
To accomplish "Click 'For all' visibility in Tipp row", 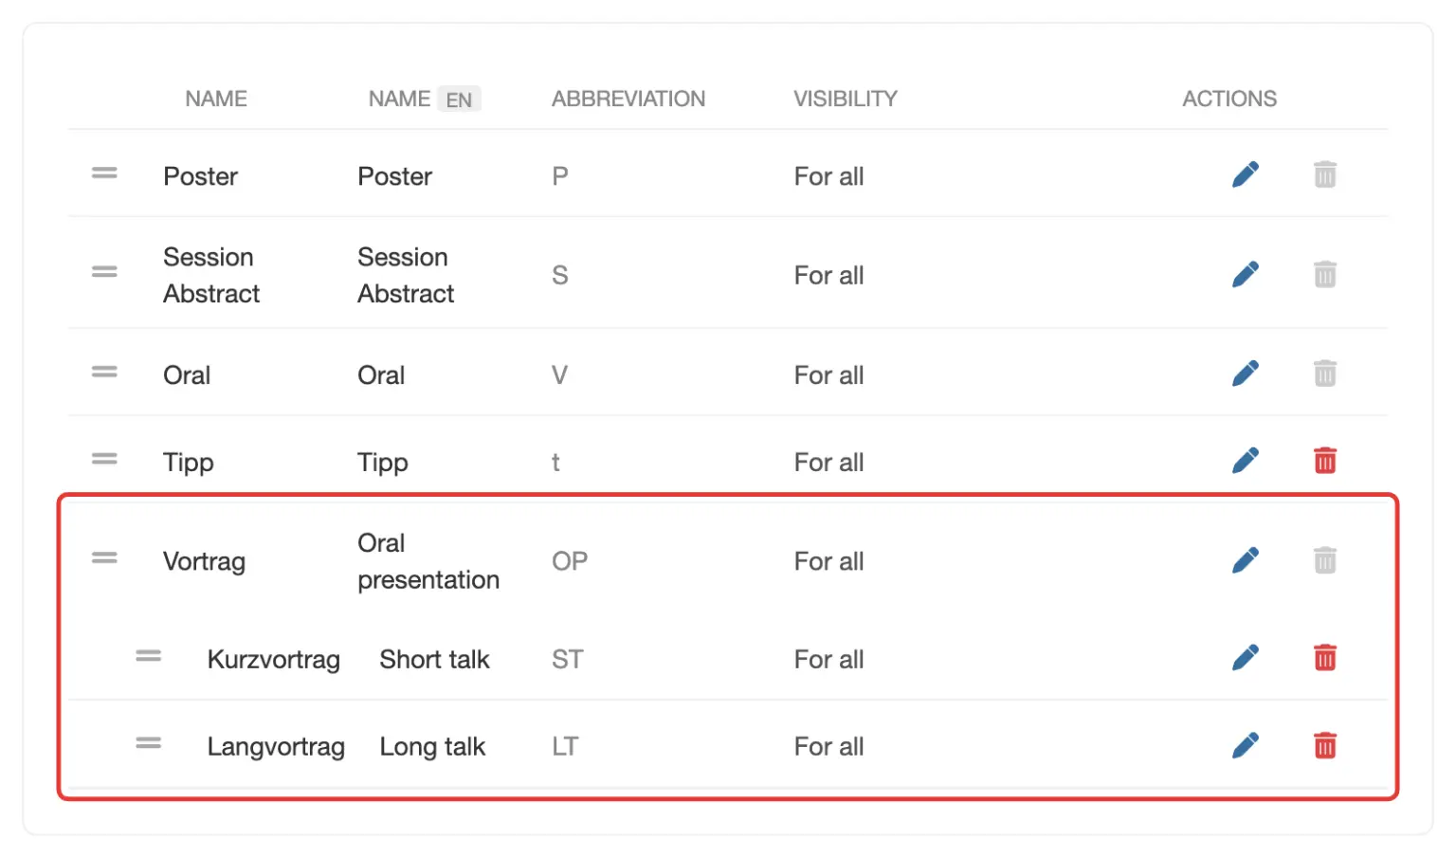I will [x=828, y=463].
